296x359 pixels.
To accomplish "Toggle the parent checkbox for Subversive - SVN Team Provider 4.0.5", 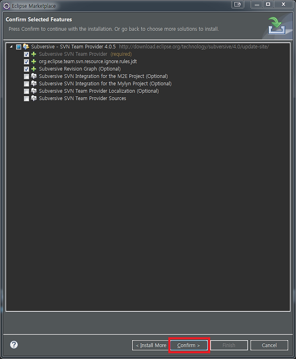I will [x=19, y=47].
